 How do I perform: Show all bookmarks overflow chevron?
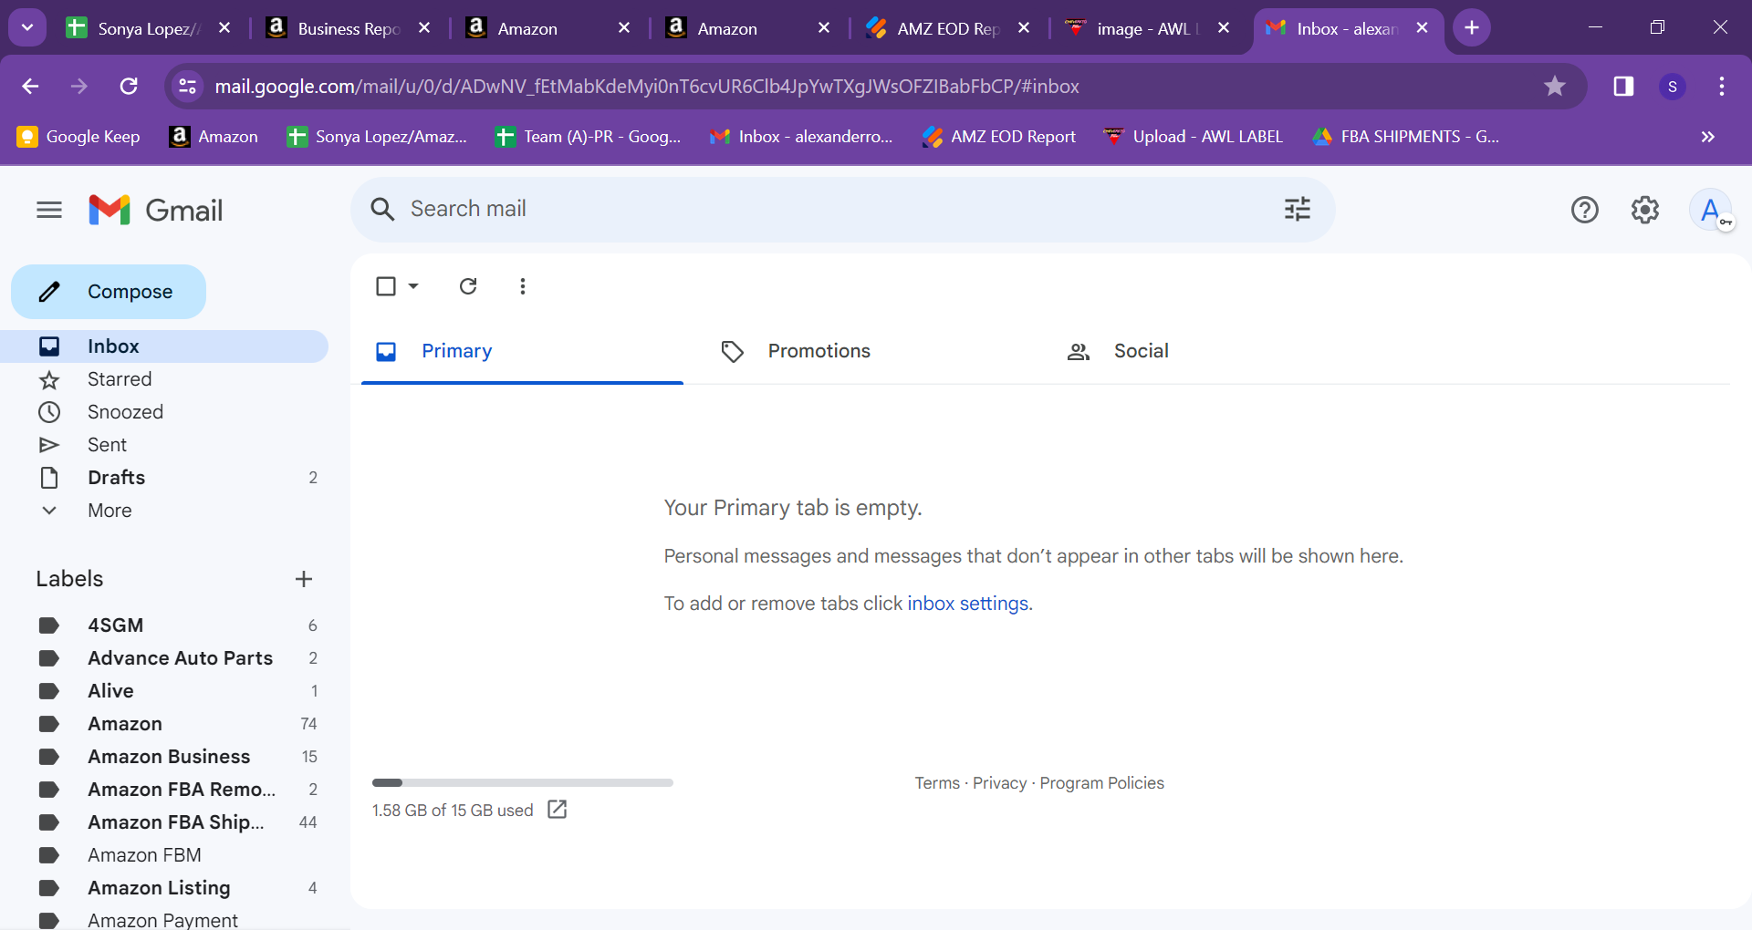pyautogui.click(x=1708, y=137)
